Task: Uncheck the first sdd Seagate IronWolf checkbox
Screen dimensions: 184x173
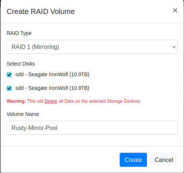Action: coord(9,75)
